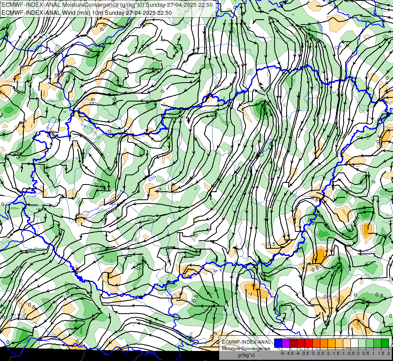Click the pale peach swatch between -1 and -0.5
Viewport: 393px width, 361px height.
click(x=347, y=343)
